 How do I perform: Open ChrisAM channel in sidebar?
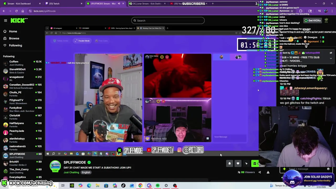(x=22, y=117)
